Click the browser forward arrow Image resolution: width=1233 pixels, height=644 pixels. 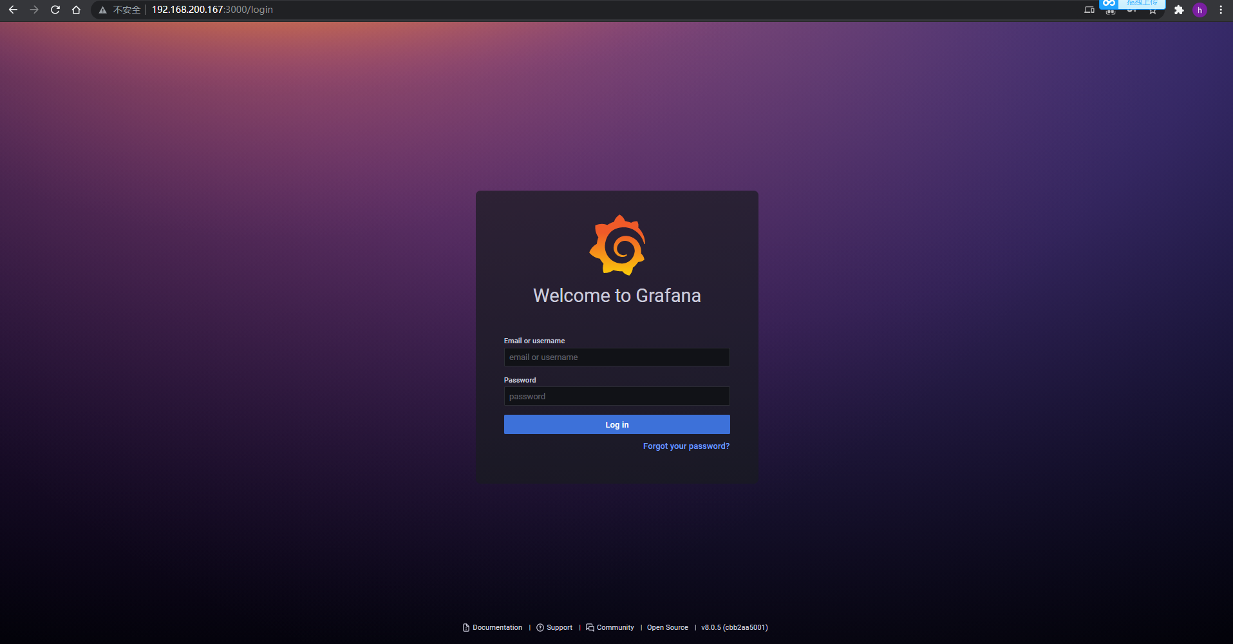(34, 10)
